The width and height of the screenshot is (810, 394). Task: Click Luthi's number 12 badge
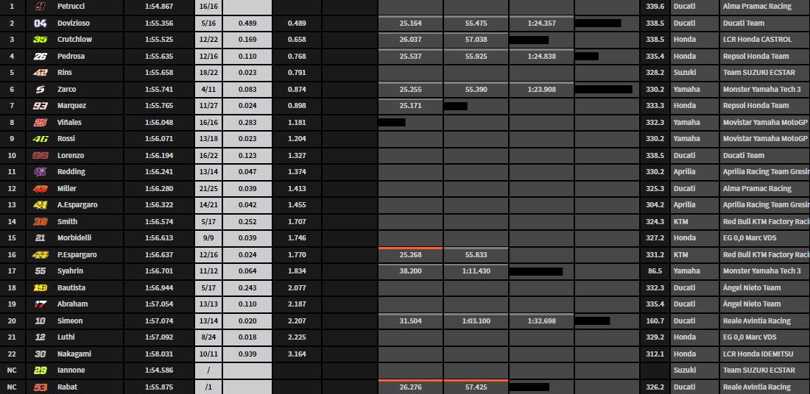[40, 337]
